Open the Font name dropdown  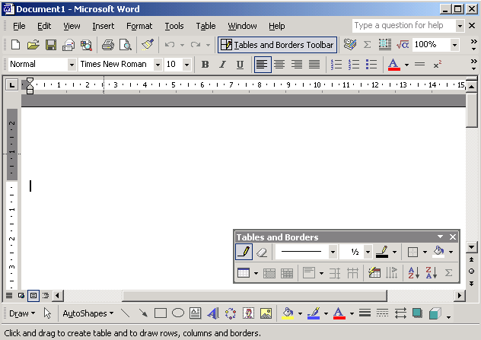158,65
